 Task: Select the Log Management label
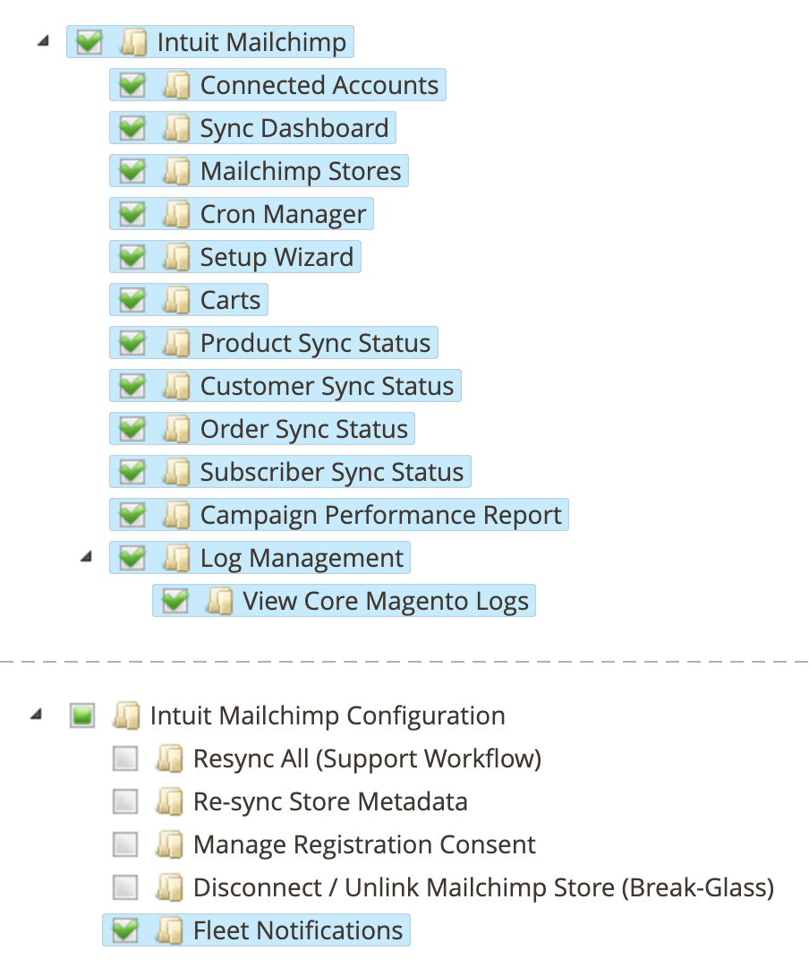302,559
